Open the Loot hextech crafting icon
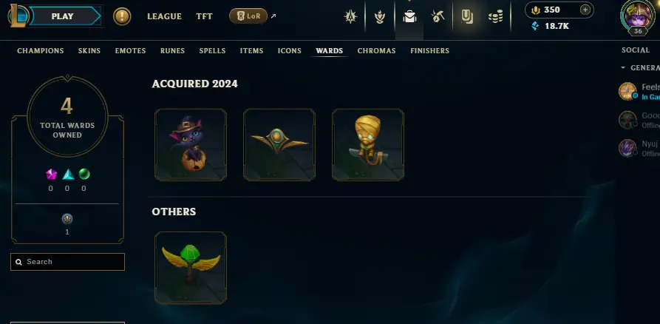Viewport: 660px width, 324px height. (438, 17)
